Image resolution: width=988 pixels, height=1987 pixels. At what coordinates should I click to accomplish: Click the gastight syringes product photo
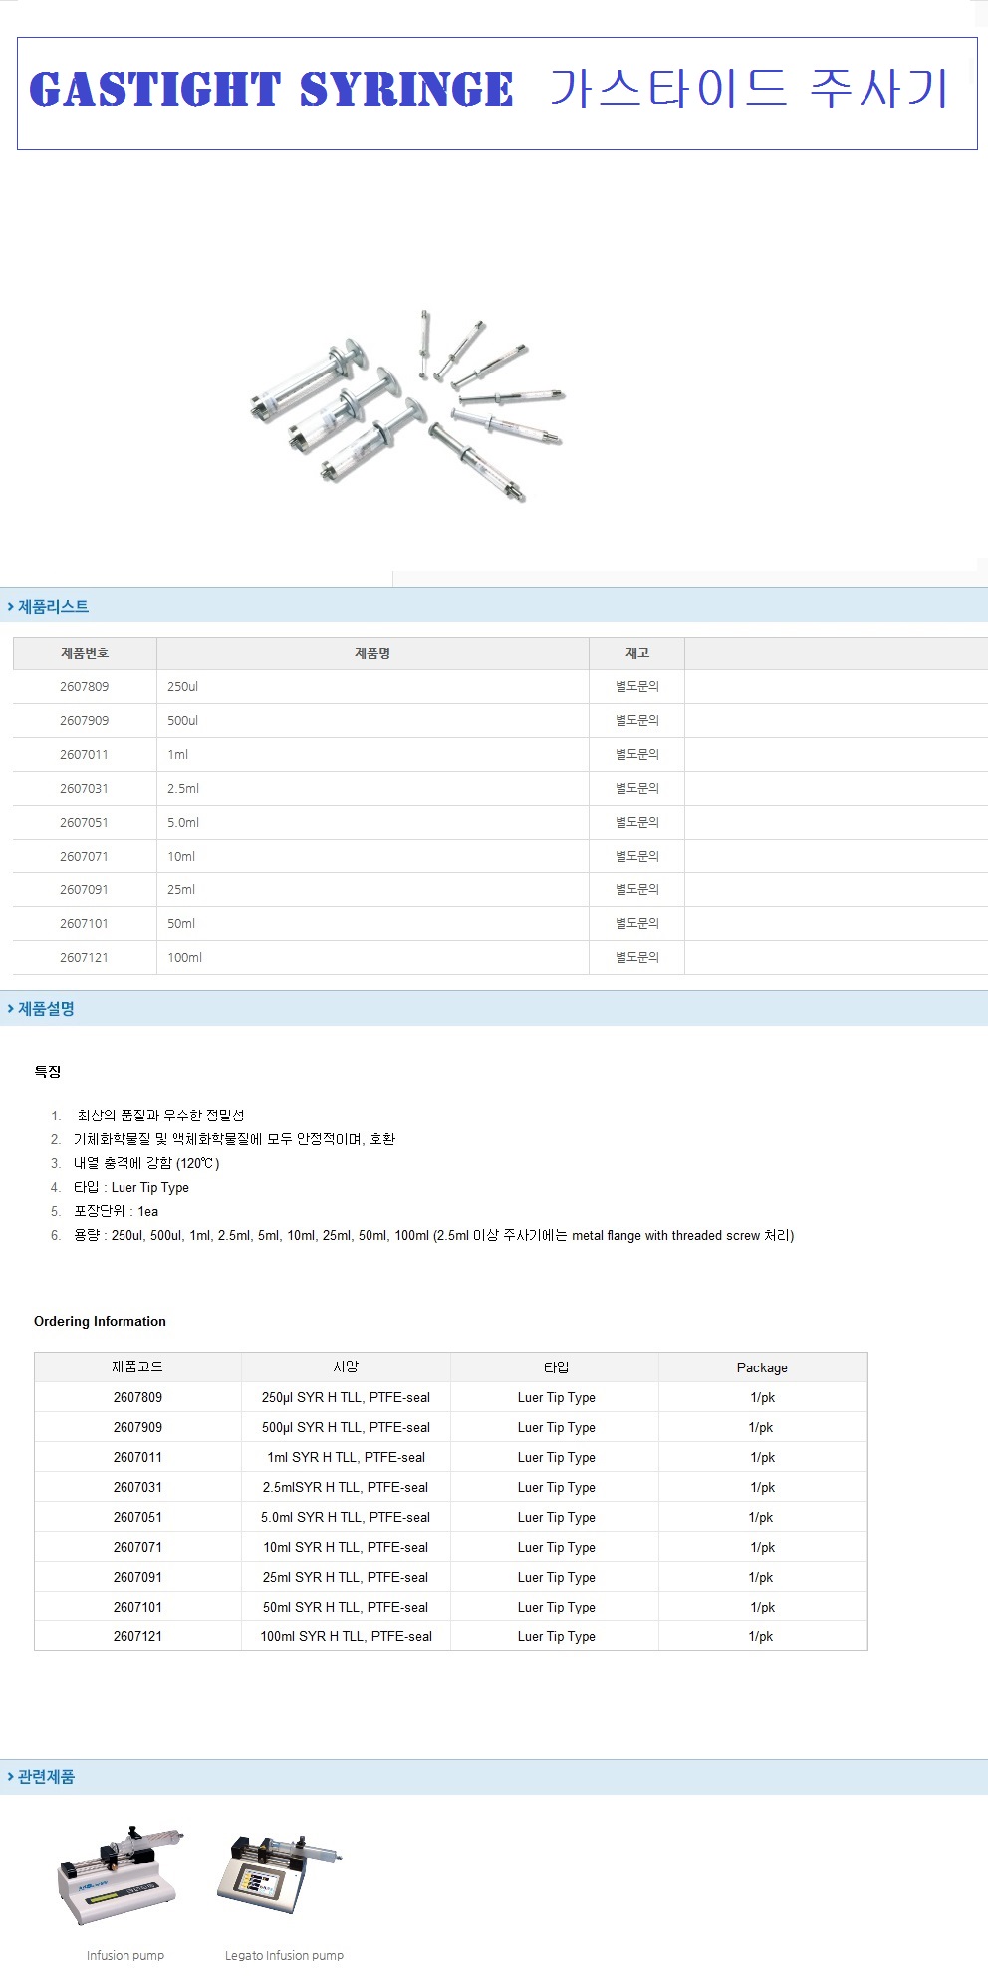[406, 406]
